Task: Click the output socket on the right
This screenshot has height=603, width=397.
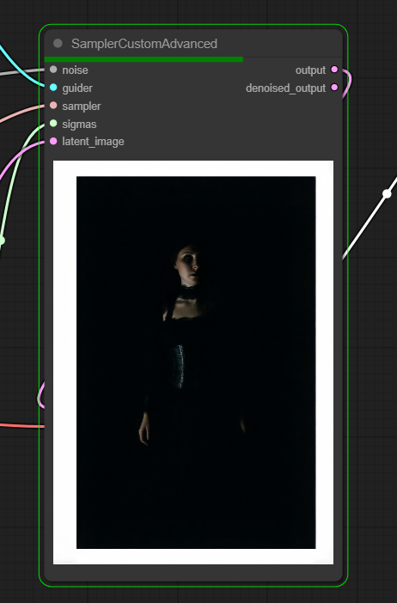Action: click(x=334, y=70)
